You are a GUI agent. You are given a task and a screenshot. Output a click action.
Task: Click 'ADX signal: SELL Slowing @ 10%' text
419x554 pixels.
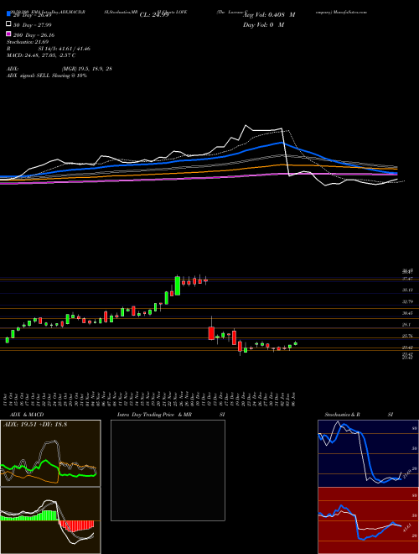coord(47,76)
